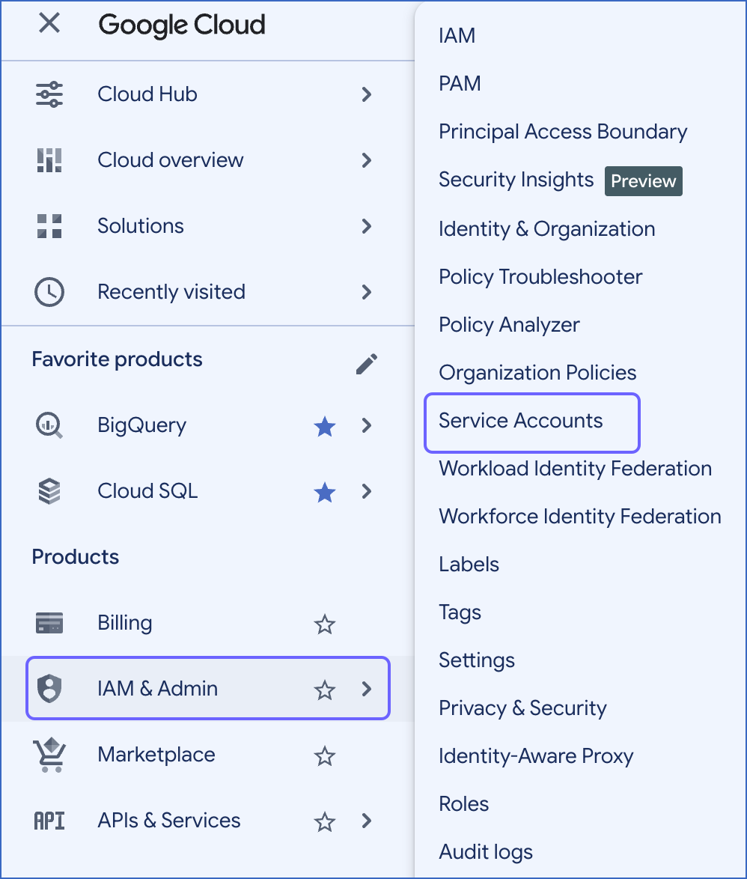Click the IAM & Admin shield icon
This screenshot has height=879, width=747.
click(x=49, y=688)
